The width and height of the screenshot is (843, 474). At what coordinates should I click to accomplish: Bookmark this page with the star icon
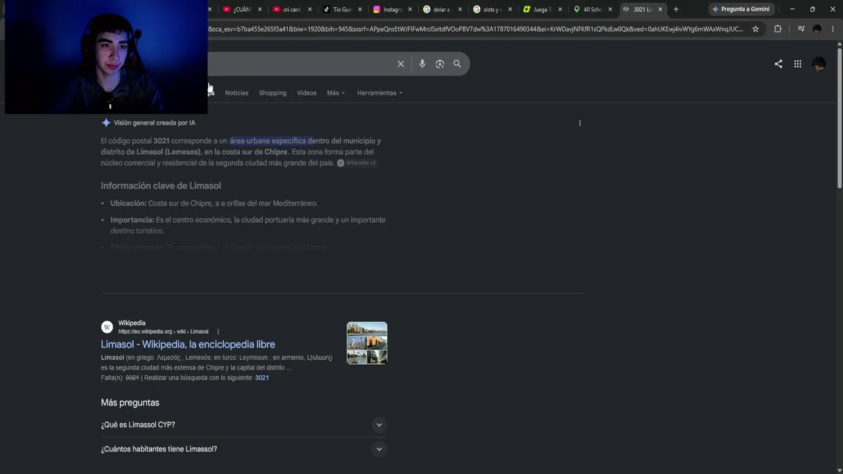pos(755,29)
